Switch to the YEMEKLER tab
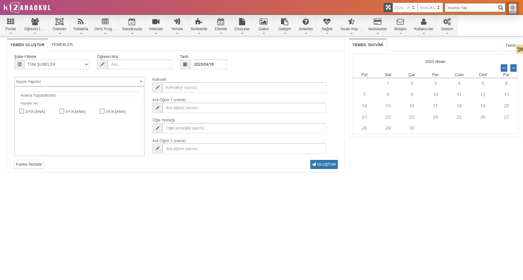523x280 pixels. 62,45
